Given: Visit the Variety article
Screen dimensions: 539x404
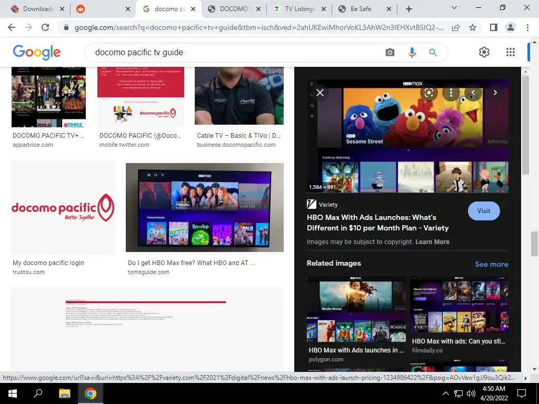Looking at the screenshot, I should [x=484, y=211].
